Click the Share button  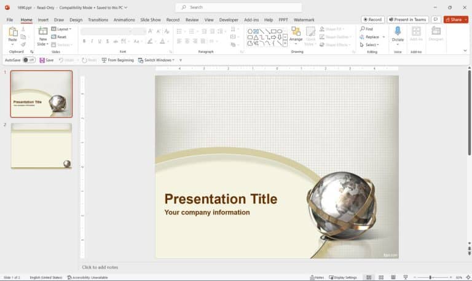click(x=454, y=20)
